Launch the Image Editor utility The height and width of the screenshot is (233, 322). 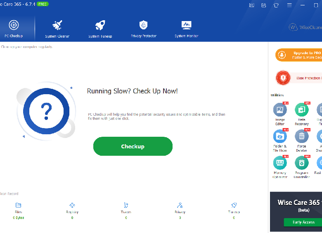pyautogui.click(x=280, y=114)
